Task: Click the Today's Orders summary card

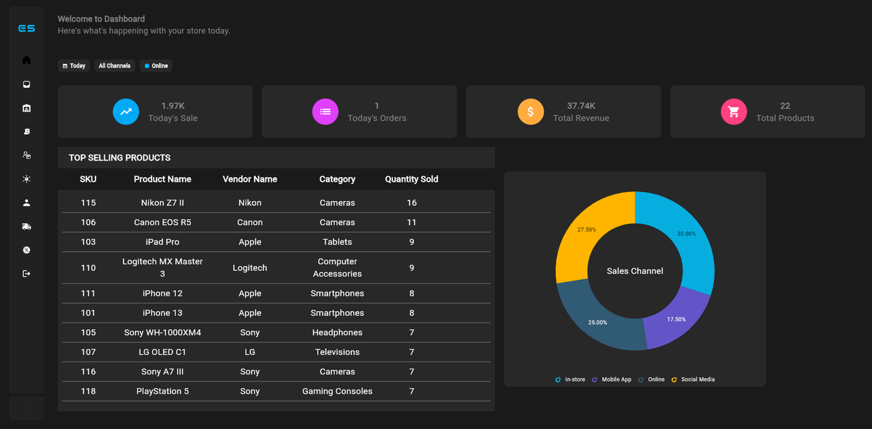Action: (x=359, y=111)
